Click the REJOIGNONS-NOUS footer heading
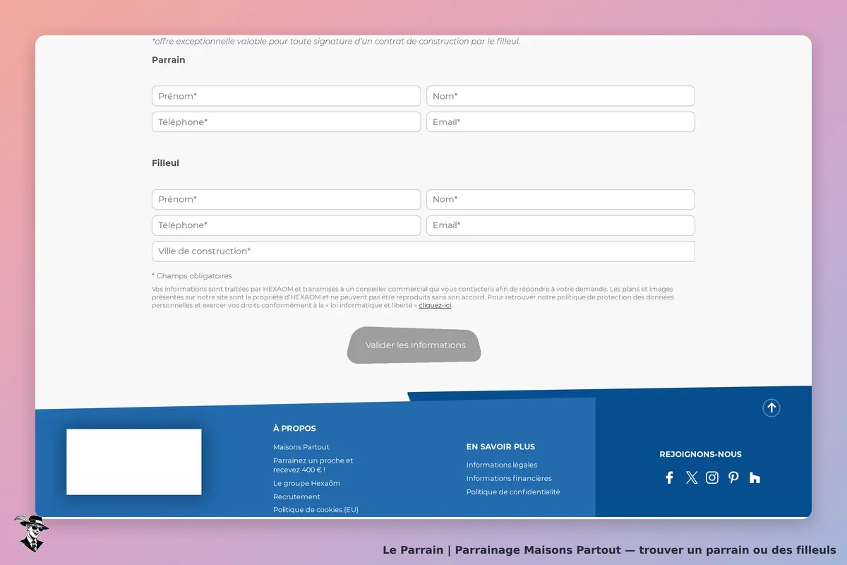Viewport: 847px width, 565px height. coord(700,454)
